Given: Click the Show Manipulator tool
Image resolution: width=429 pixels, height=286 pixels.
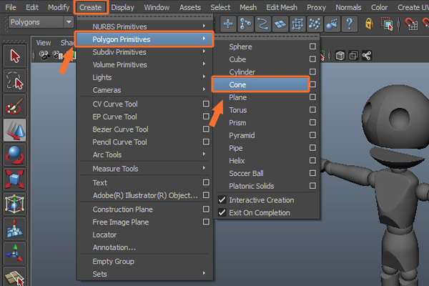Looking at the screenshot, I should click(x=15, y=253).
